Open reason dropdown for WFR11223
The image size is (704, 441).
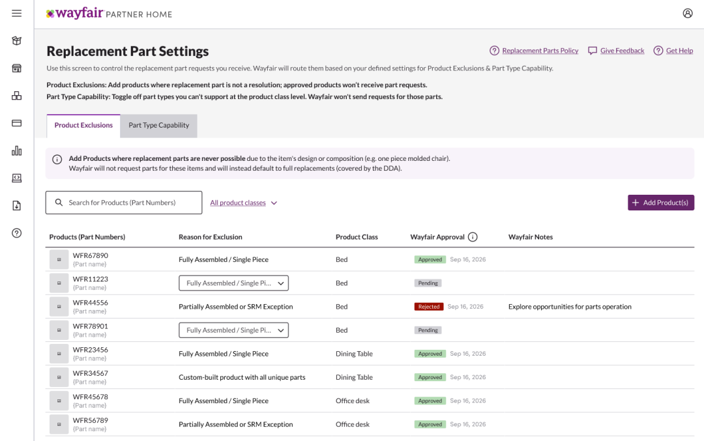(233, 283)
